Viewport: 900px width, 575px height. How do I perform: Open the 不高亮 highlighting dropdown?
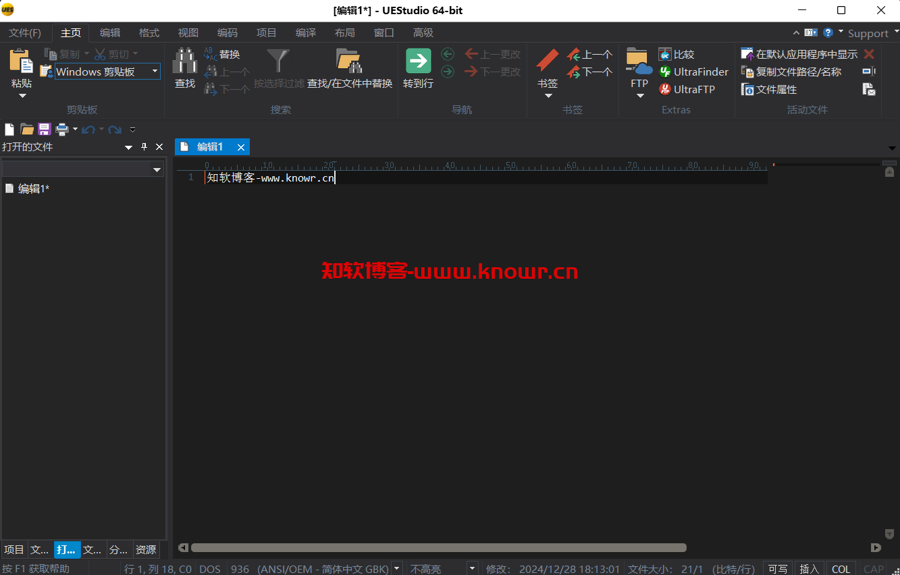pos(473,569)
